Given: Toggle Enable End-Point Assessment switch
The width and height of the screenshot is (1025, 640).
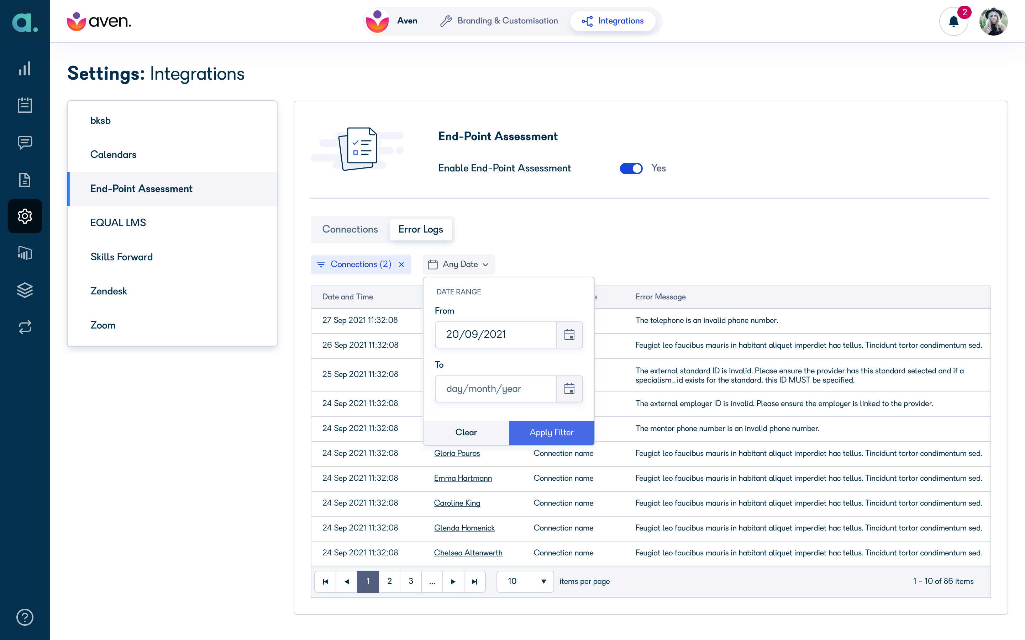Looking at the screenshot, I should pyautogui.click(x=631, y=168).
